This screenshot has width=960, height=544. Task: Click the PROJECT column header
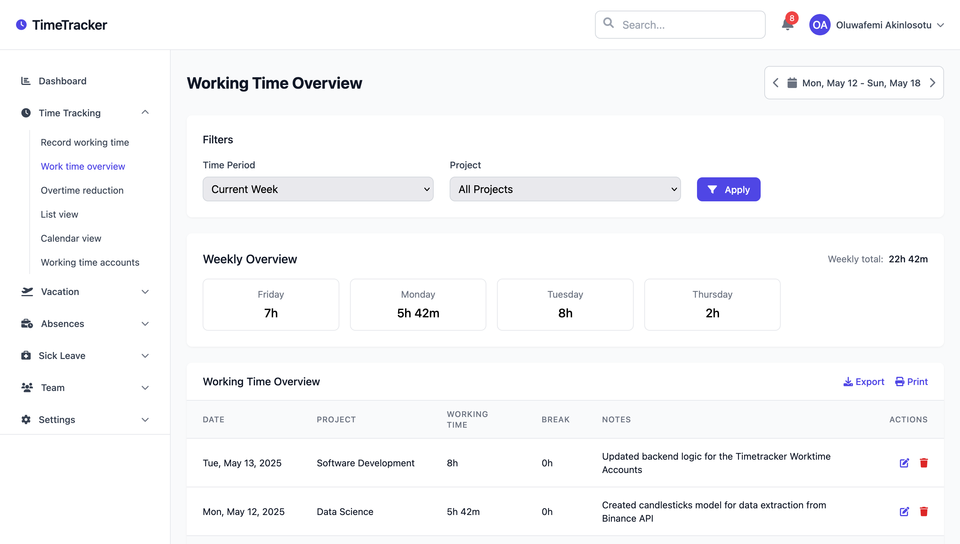336,419
